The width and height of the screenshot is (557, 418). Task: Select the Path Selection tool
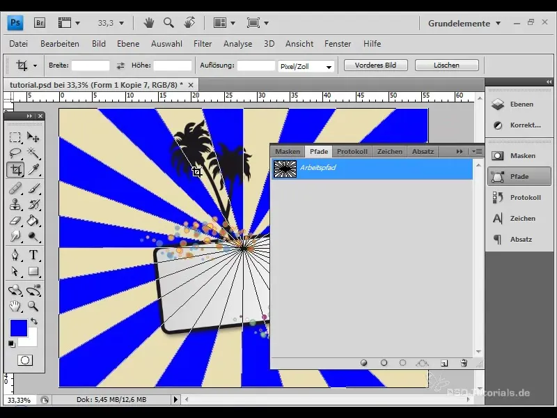click(15, 271)
